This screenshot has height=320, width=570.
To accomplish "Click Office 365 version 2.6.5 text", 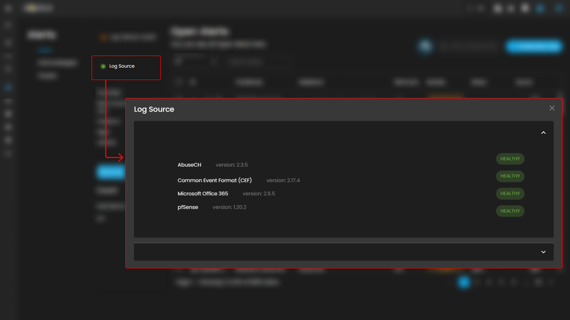I will (x=258, y=194).
